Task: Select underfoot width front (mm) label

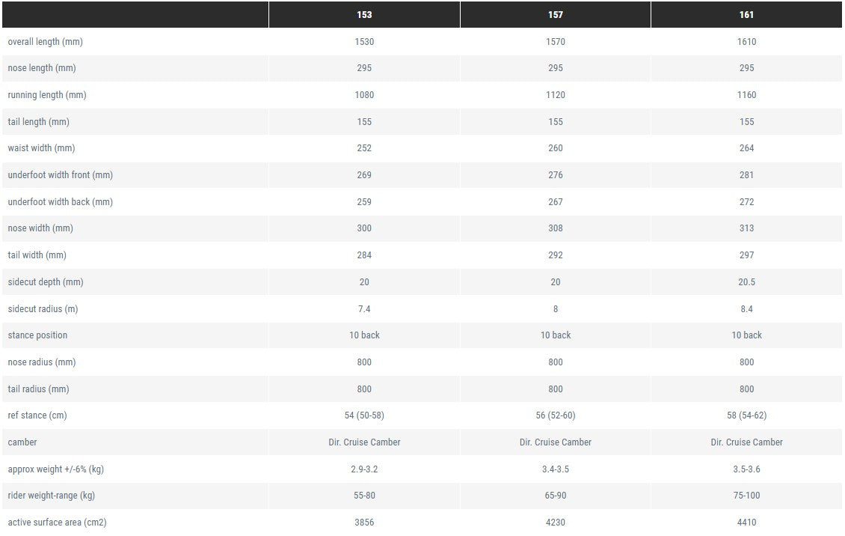Action: pyautogui.click(x=61, y=175)
